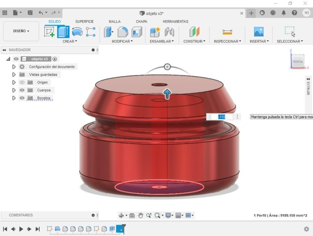Show the Origen folder
Screen dimensions: 313x236
[x=22, y=82]
